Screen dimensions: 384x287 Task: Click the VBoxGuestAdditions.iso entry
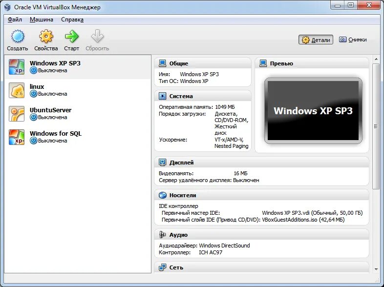[x=303, y=220]
